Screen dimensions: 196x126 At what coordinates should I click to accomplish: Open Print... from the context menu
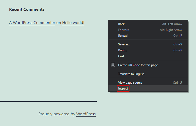[x=122, y=50]
